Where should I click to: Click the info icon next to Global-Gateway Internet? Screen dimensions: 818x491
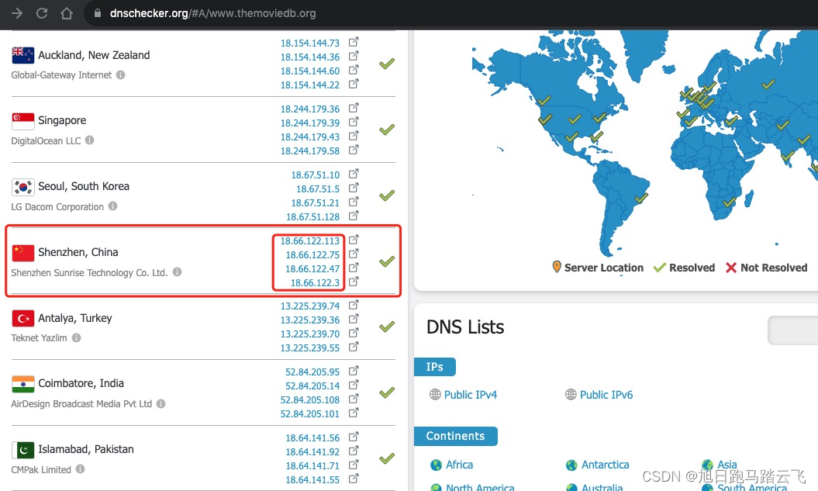click(121, 75)
